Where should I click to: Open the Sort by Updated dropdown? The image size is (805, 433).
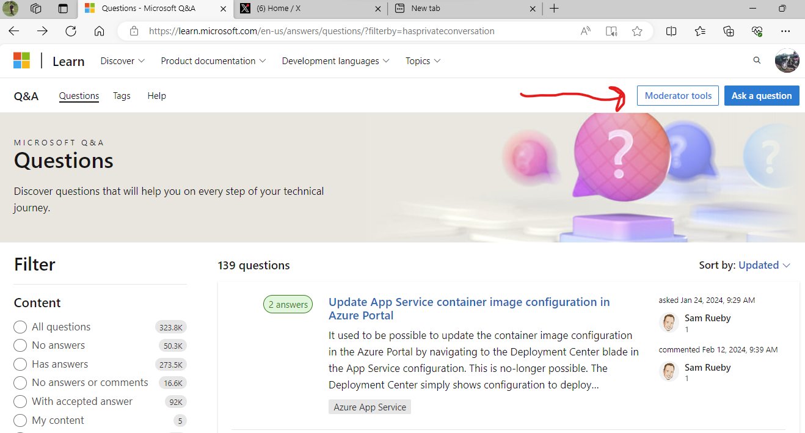[764, 265]
